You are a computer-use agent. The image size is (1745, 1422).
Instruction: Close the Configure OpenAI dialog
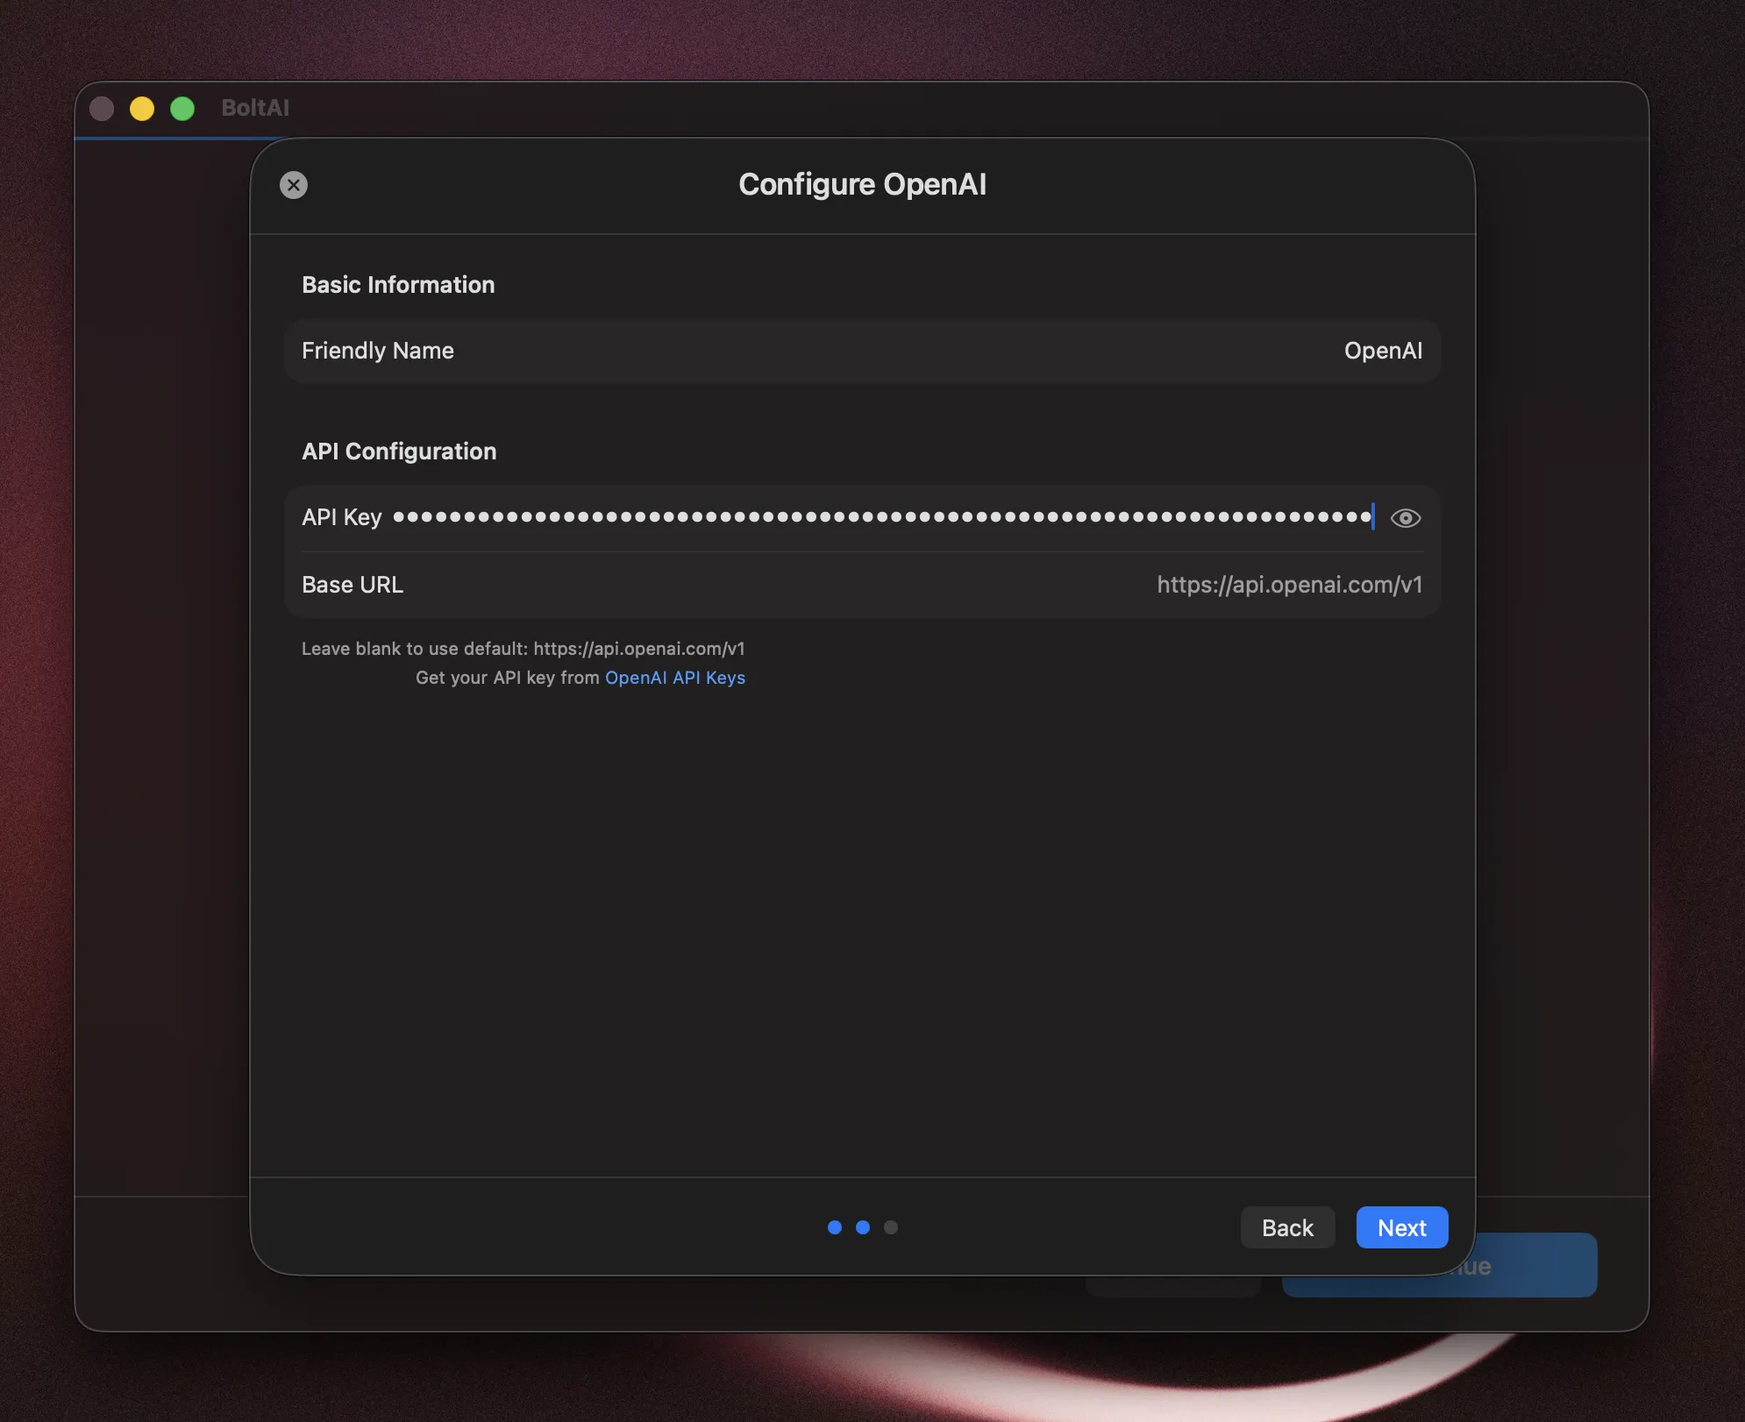click(294, 185)
